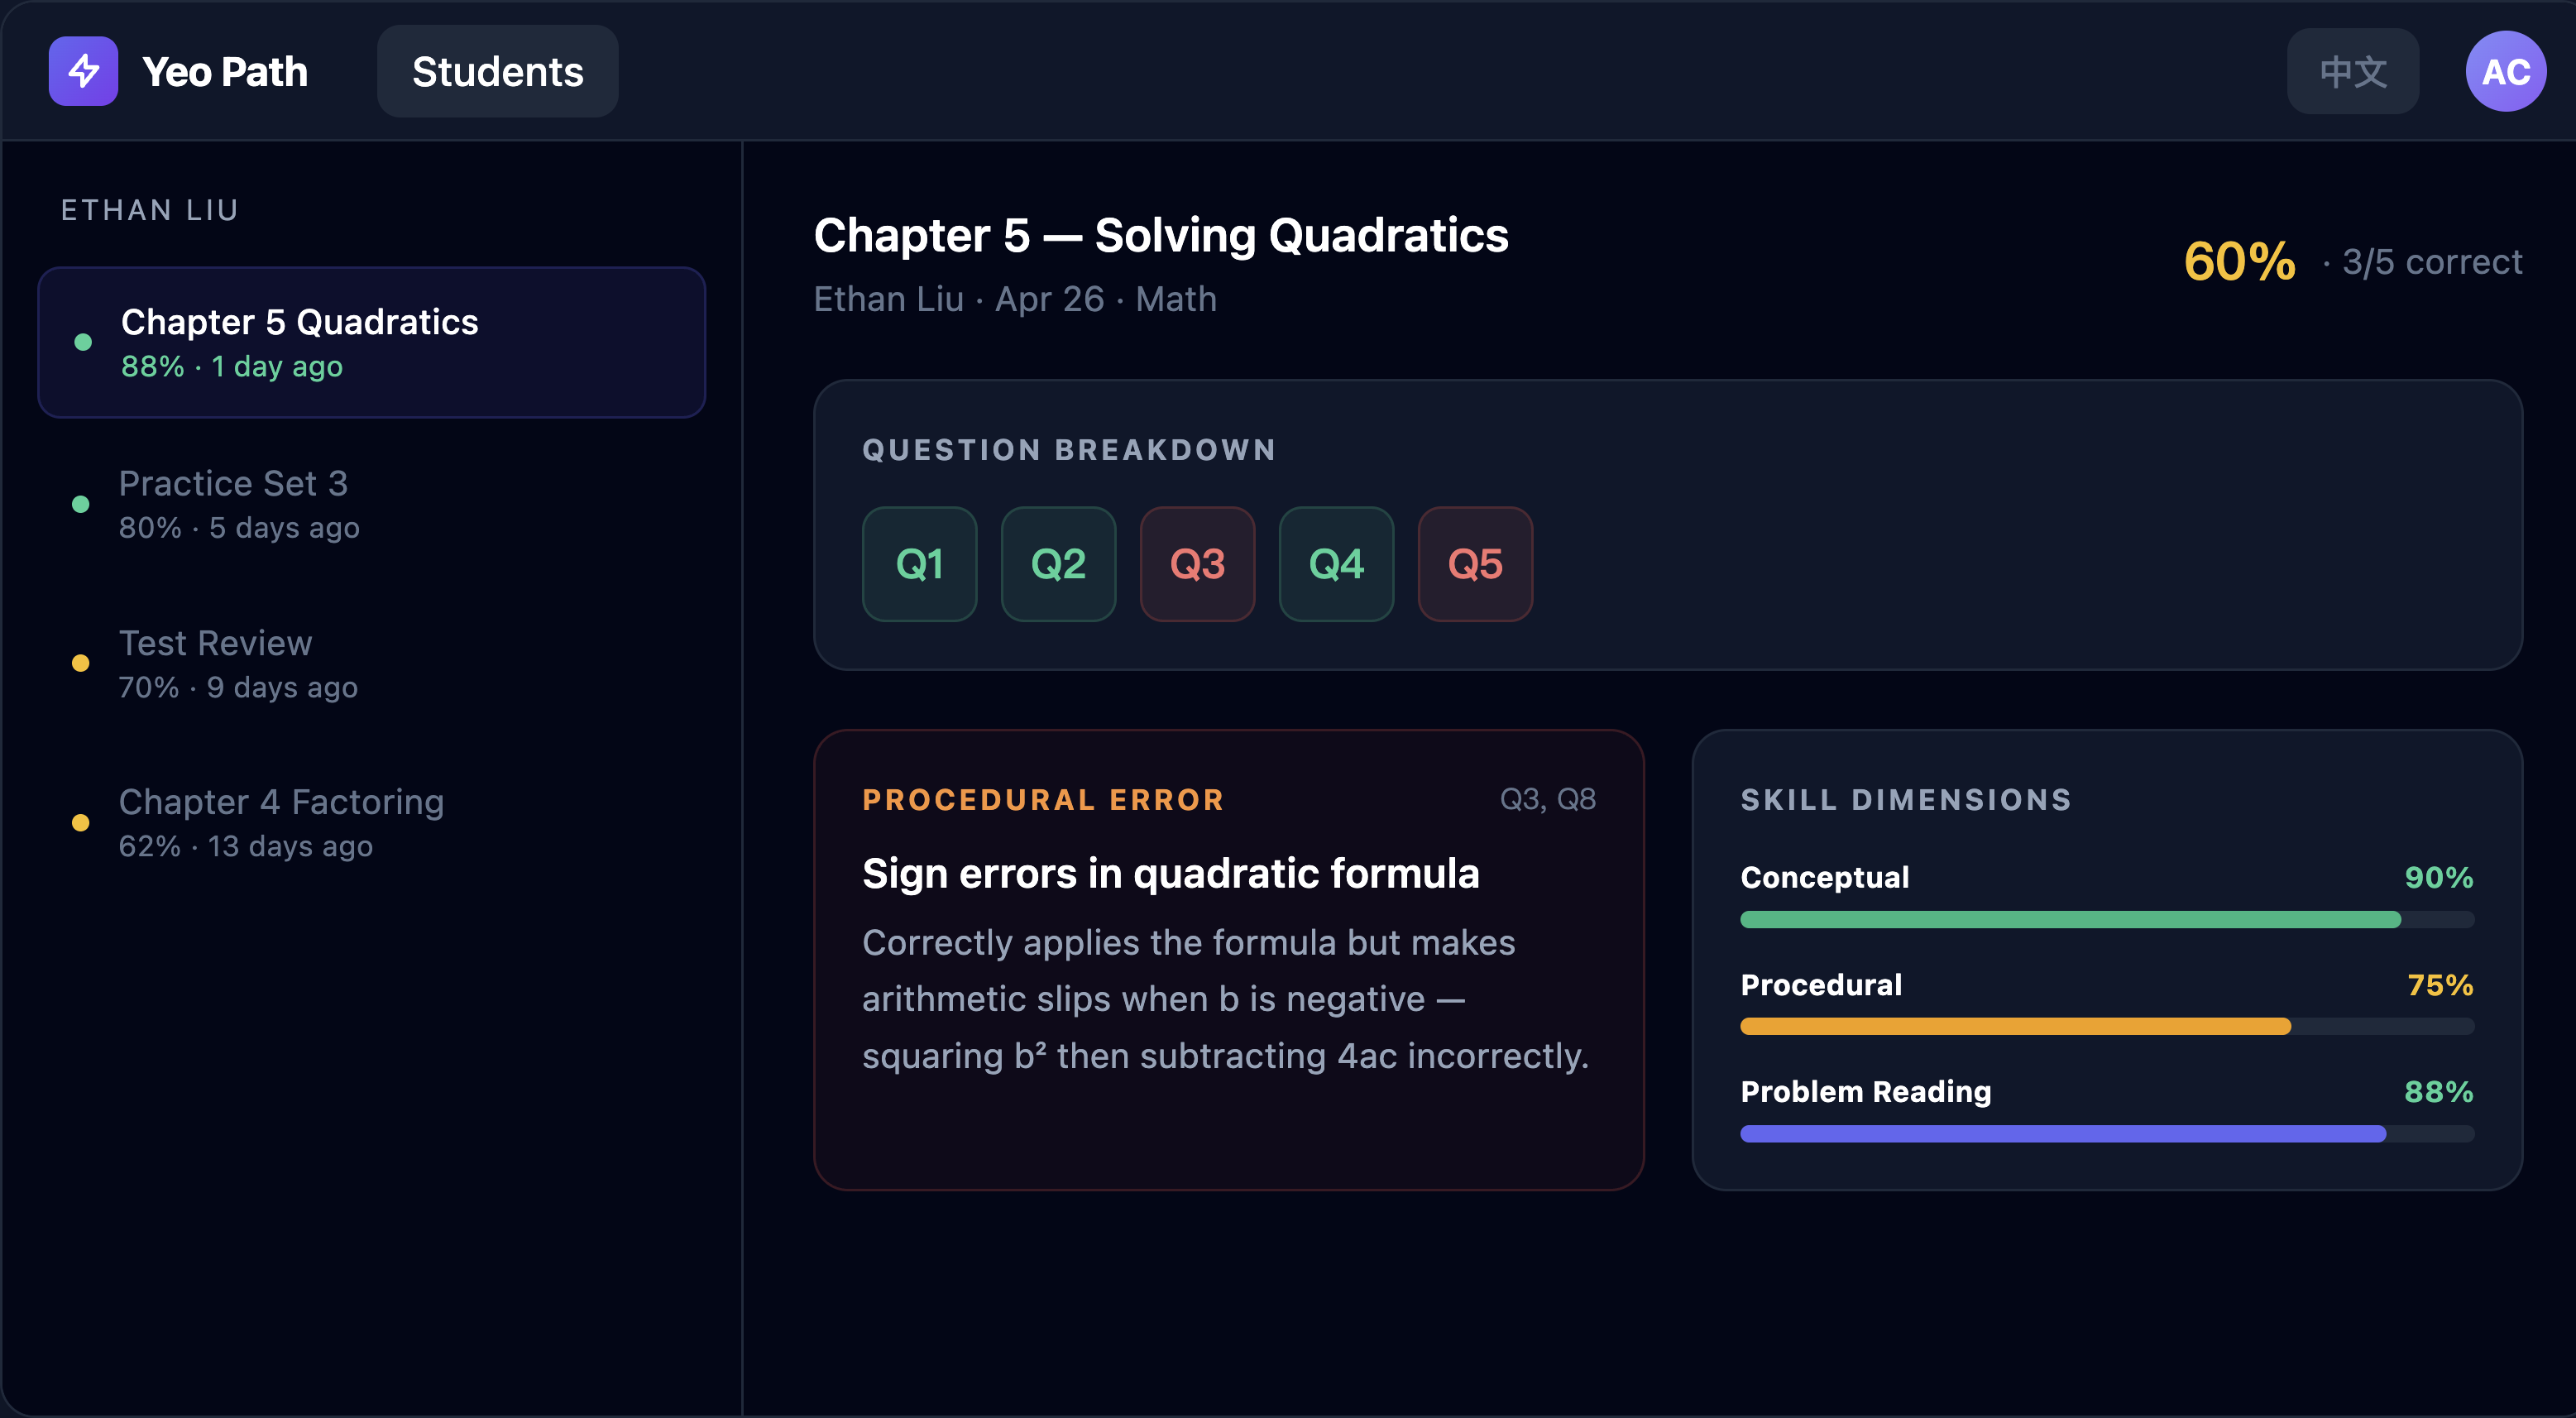Select the Q4 question chip
Image resolution: width=2576 pixels, height=1418 pixels.
1336,564
